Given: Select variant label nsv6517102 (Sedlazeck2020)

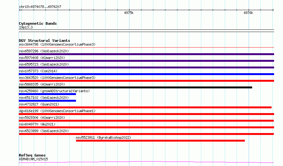Looking at the screenshot, I should 44,98.
